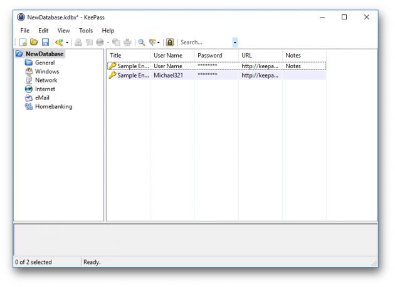395x287 pixels.
Task: Open the URL globe dropdown arrow
Action: click(108, 43)
